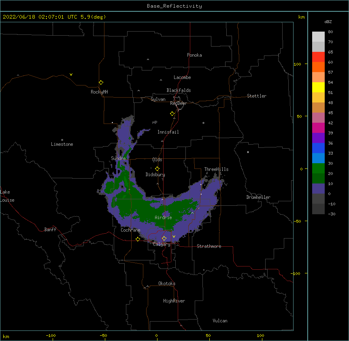
Task: Click the Olds city label
Action: point(157,160)
